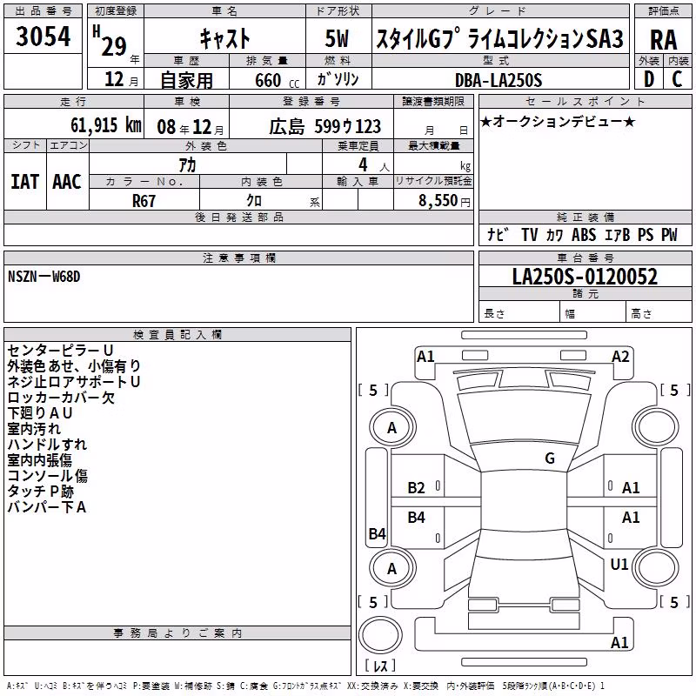
Task: Click header "純正装備"
Action: pyautogui.click(x=585, y=217)
